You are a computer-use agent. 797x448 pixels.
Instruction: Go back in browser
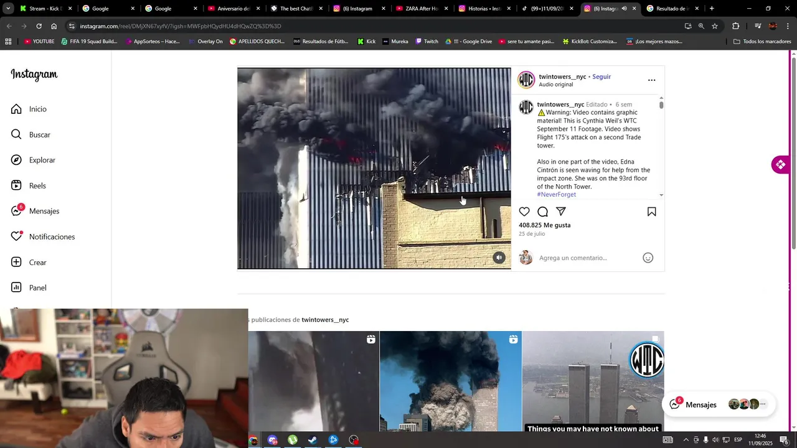9,26
